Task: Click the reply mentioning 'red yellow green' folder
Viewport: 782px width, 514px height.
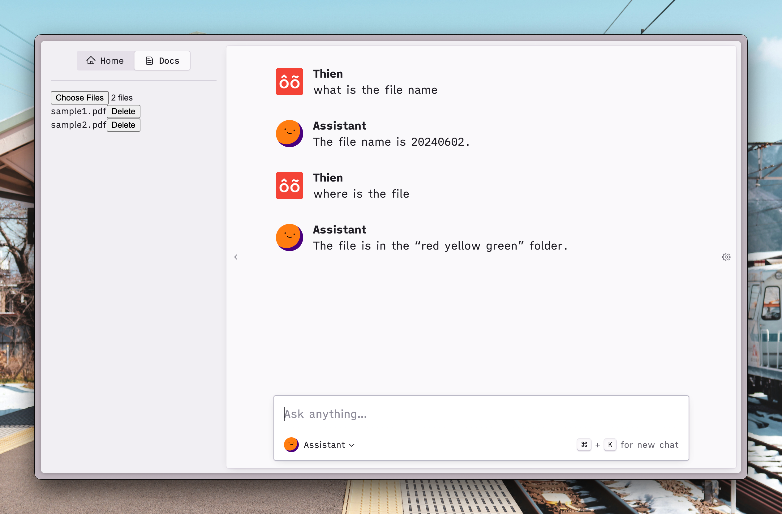Action: pos(440,246)
